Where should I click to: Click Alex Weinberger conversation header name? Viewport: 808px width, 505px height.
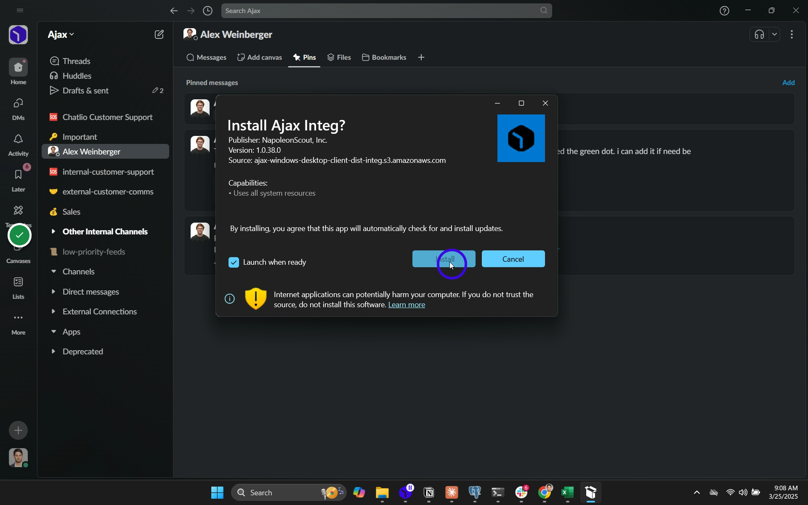(236, 35)
